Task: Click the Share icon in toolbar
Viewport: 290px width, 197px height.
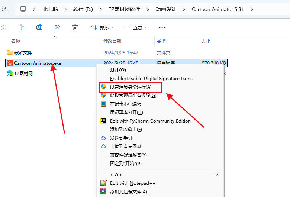Action: [57, 27]
